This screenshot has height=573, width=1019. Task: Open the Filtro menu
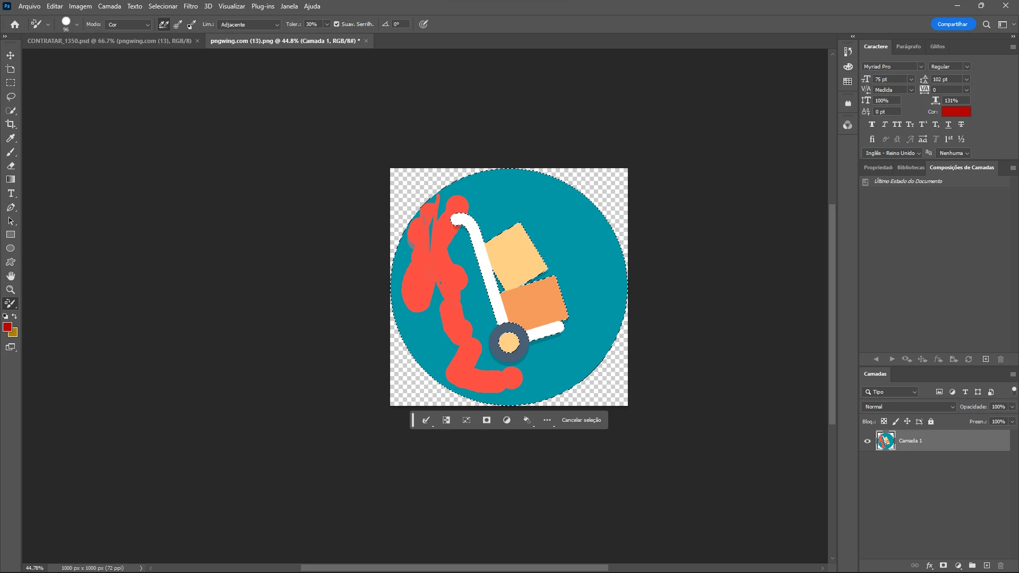191,6
